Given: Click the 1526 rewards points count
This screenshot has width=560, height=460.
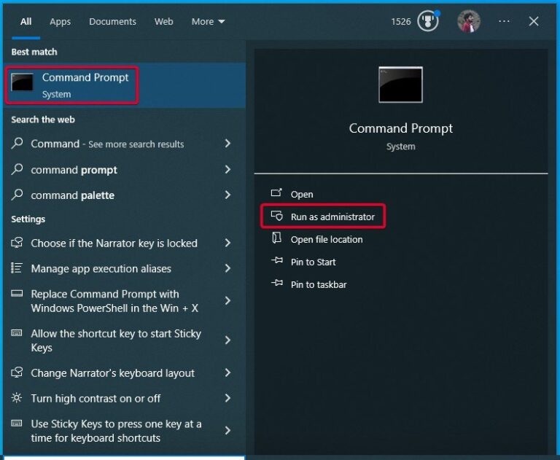Looking at the screenshot, I should [401, 22].
